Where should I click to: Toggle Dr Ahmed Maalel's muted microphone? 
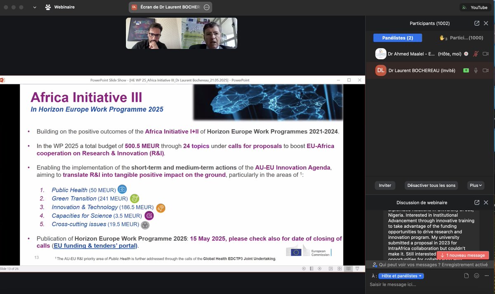[476, 53]
